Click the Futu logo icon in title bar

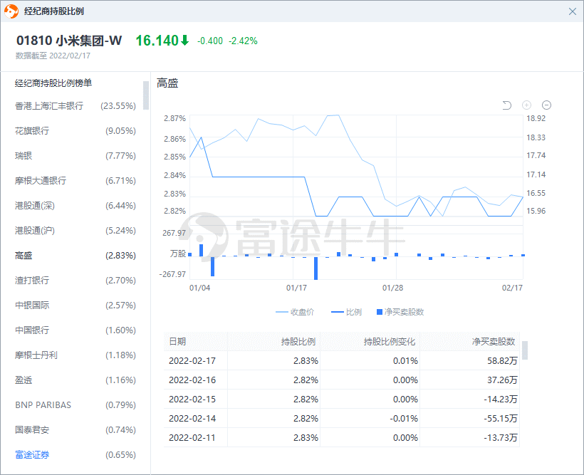11,11
